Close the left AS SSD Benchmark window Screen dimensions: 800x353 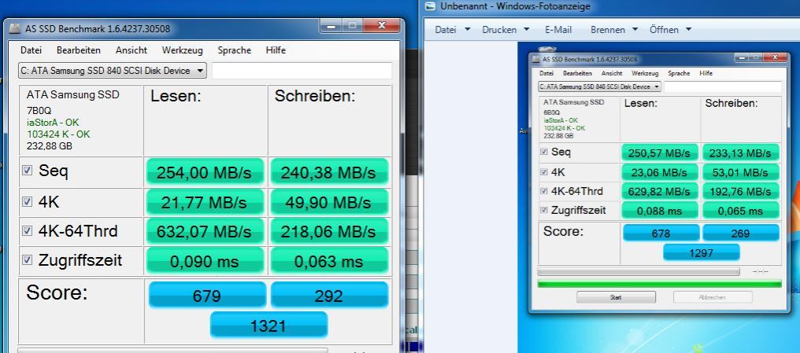(380, 25)
